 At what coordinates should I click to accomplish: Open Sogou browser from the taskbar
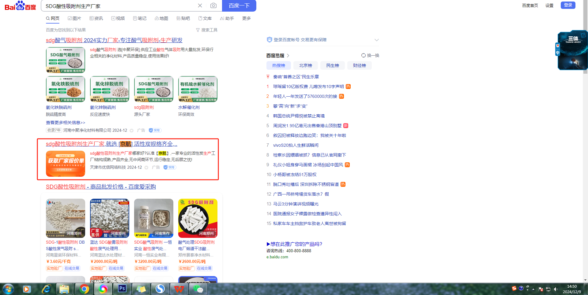pyautogui.click(x=160, y=289)
